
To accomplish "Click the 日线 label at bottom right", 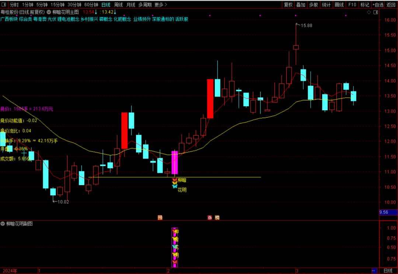I will (388, 271).
